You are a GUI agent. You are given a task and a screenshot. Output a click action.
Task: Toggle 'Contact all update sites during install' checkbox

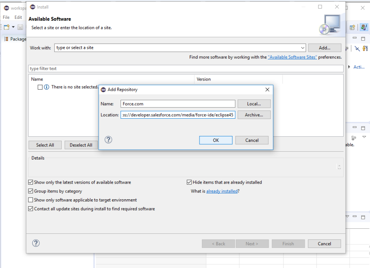point(31,209)
